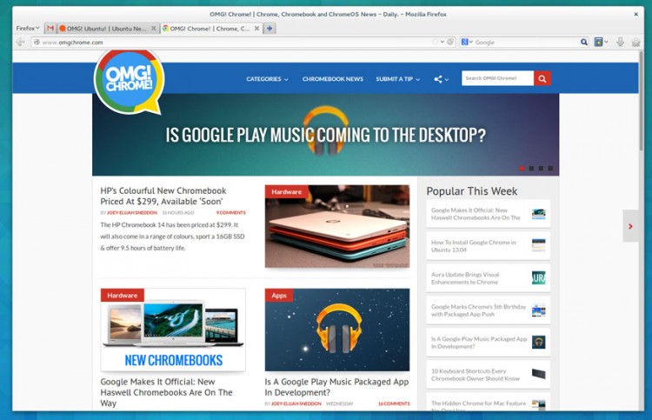Go back with the navigation arrow
This screenshot has height=420, width=652.
coord(20,42)
